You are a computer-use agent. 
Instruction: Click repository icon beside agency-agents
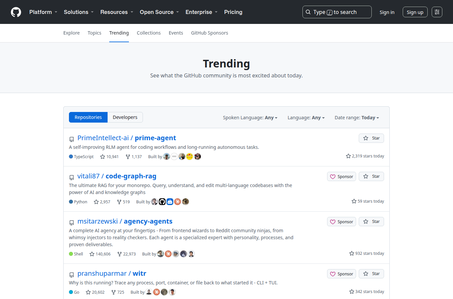click(x=72, y=223)
